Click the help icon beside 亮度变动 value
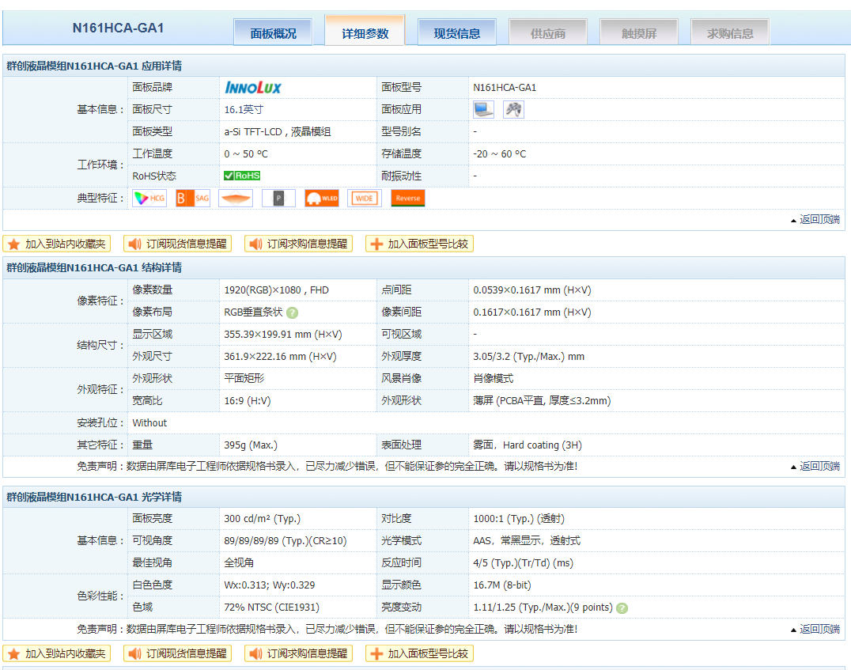 point(622,607)
